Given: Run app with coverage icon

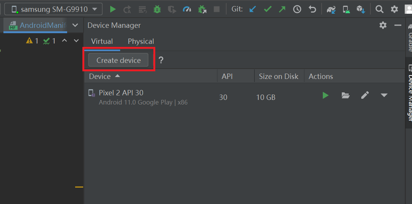Looking at the screenshot, I should tap(172, 10).
